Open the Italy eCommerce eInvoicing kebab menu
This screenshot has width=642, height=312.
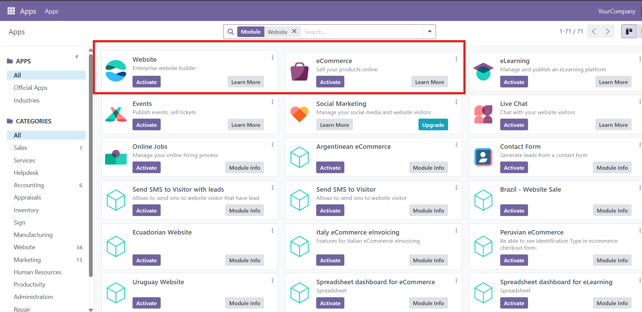click(456, 230)
